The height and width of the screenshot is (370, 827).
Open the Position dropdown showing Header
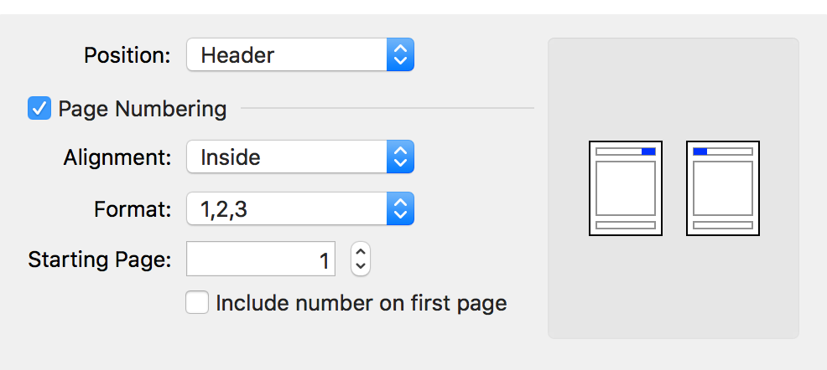(x=287, y=56)
